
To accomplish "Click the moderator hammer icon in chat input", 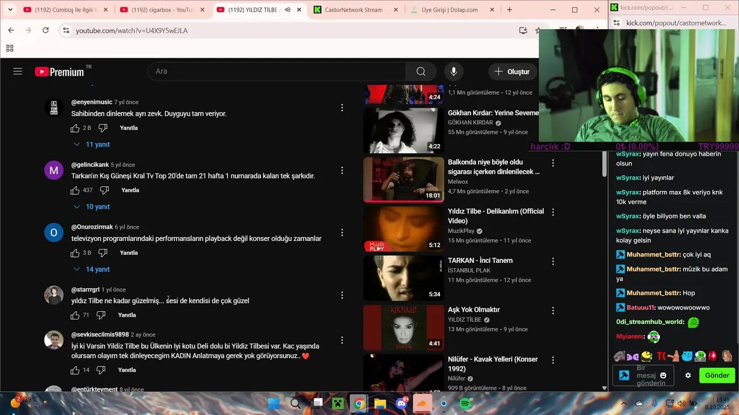I will pos(624,375).
